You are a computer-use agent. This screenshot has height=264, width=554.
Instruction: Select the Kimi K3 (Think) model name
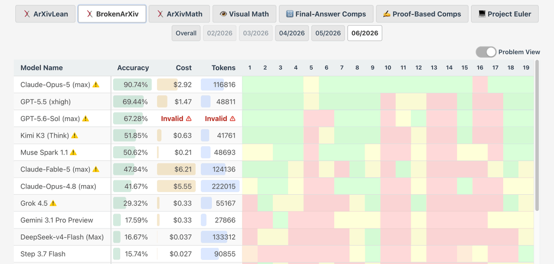pyautogui.click(x=45, y=136)
